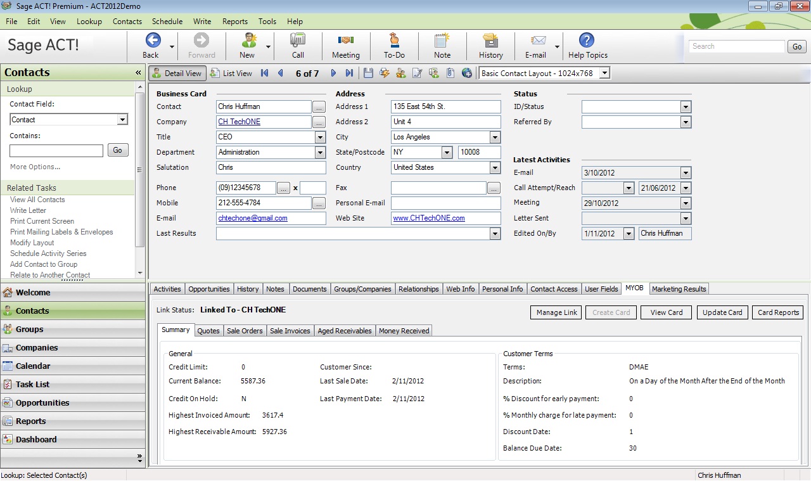Open the Companies navigation item

pos(73,347)
